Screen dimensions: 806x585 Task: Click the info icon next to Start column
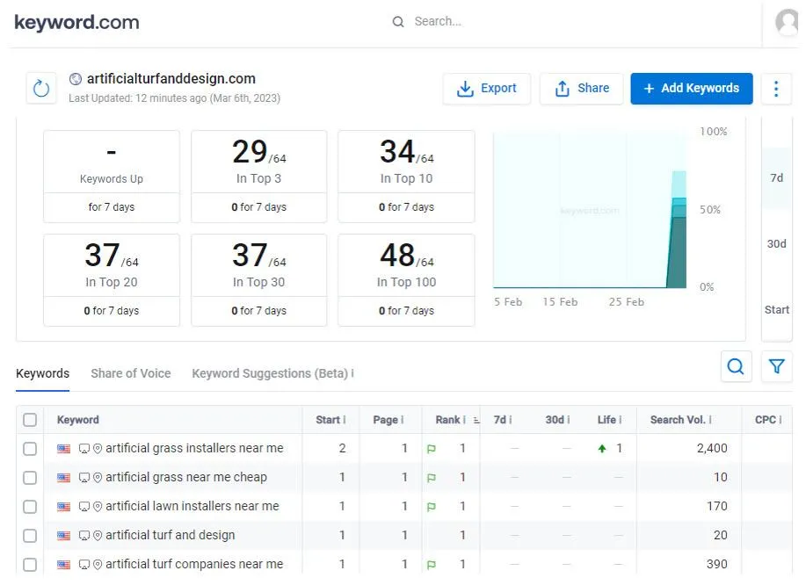click(344, 420)
